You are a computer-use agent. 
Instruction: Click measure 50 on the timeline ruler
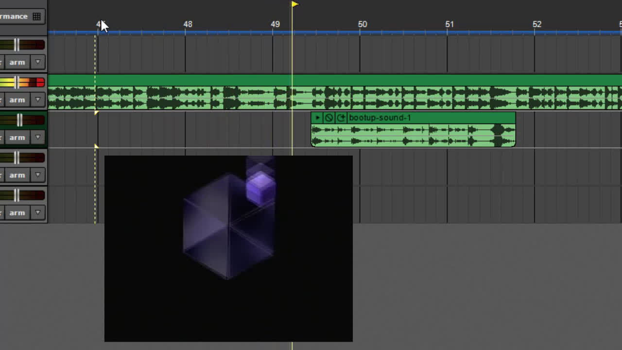pos(362,24)
